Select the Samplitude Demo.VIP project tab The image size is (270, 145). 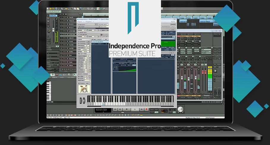click(54, 12)
